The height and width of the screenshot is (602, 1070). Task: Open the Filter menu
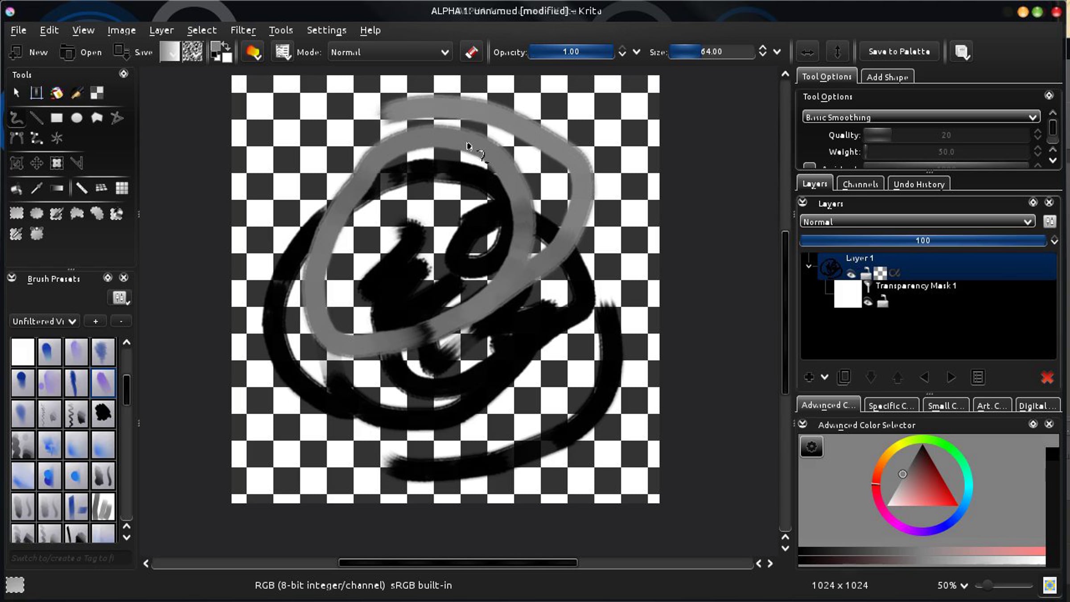coord(243,30)
